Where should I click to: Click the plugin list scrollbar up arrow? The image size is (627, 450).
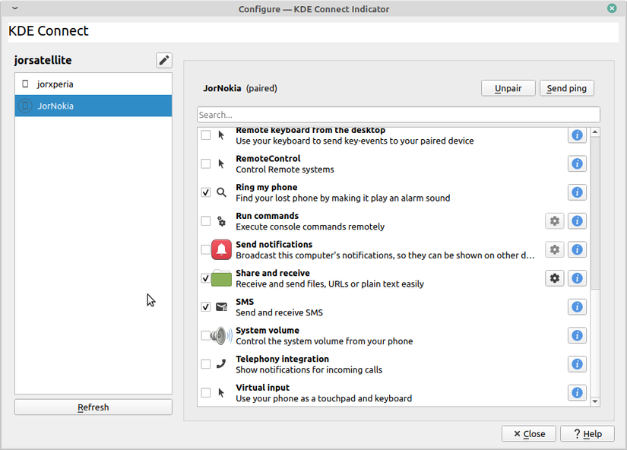[x=595, y=132]
